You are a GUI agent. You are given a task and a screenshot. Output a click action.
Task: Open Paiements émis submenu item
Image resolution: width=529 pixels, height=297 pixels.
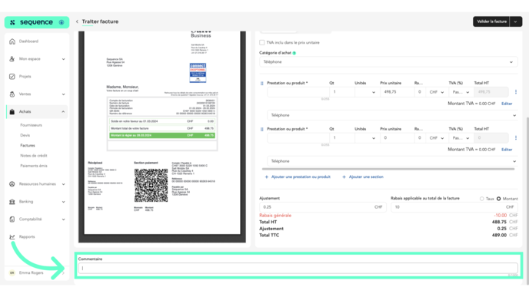click(34, 166)
